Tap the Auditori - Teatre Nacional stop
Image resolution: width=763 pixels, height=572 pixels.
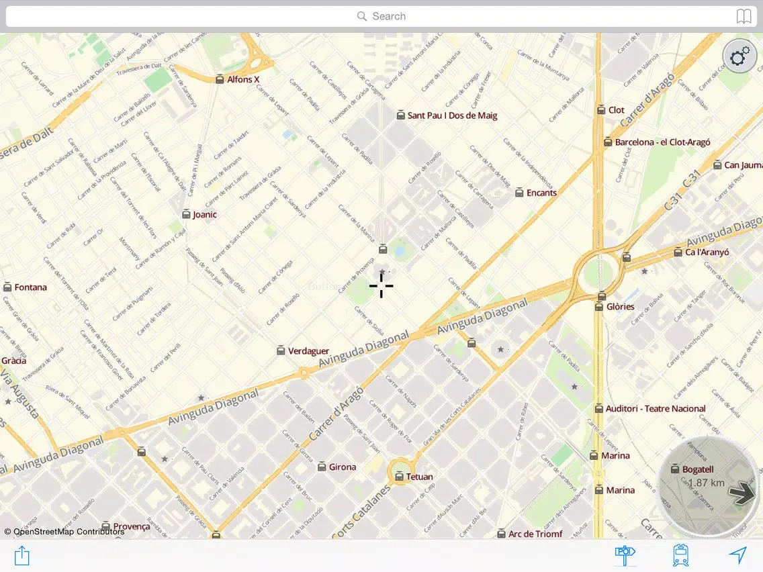coord(599,408)
